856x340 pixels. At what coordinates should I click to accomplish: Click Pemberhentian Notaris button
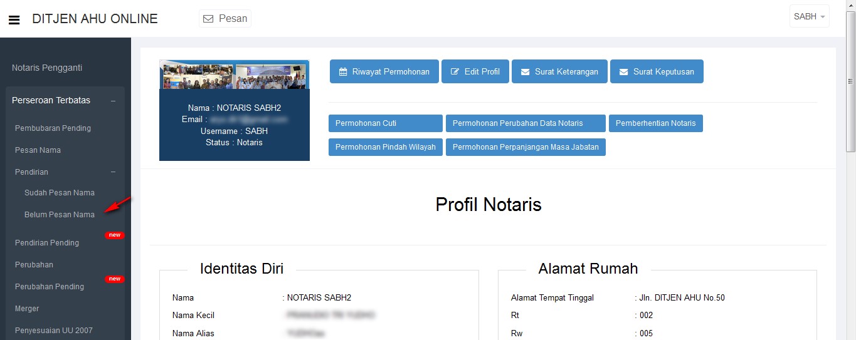click(655, 123)
